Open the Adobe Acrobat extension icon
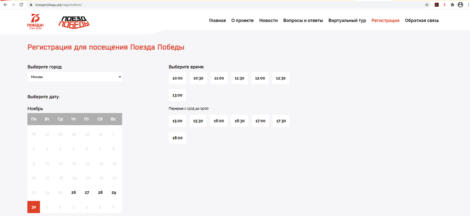 click(x=436, y=5)
